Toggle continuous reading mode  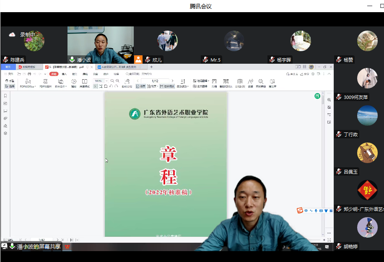(167, 86)
